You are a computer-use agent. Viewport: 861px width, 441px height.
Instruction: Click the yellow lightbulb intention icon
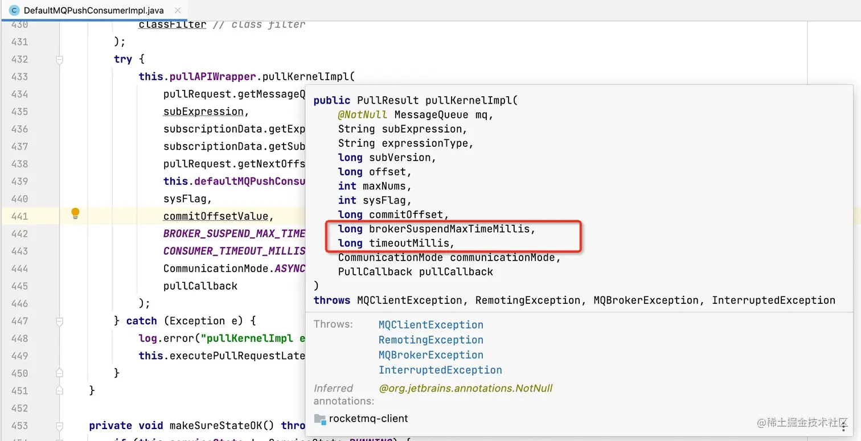[75, 213]
